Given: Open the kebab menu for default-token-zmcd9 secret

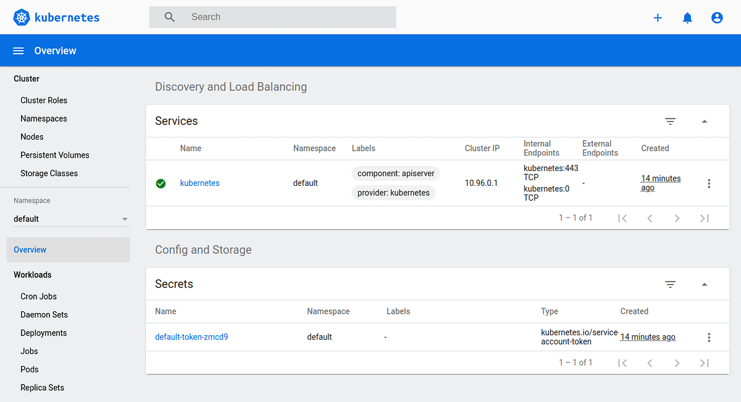Looking at the screenshot, I should tap(709, 337).
